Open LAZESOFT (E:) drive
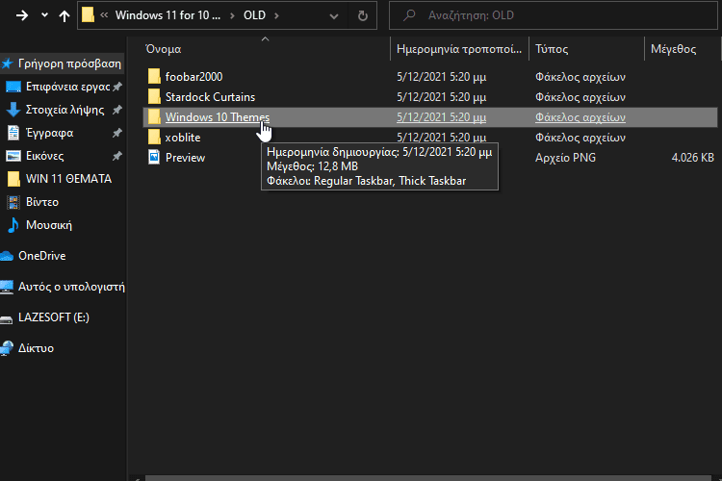This screenshot has width=722, height=481. (53, 317)
